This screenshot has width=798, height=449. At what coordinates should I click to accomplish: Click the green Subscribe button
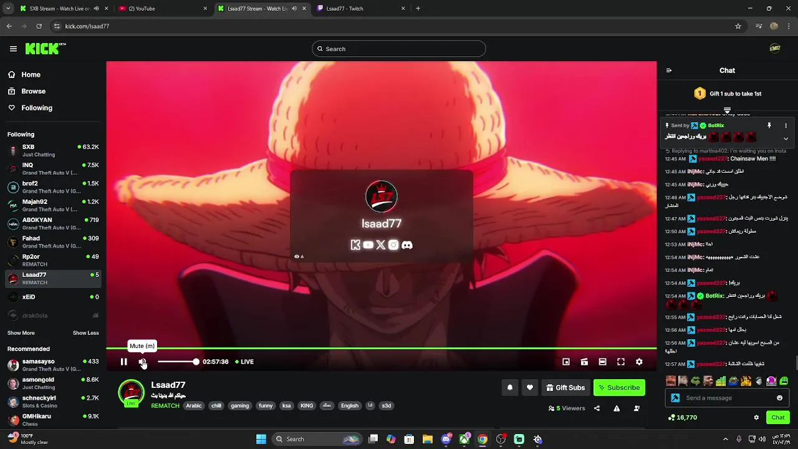pyautogui.click(x=619, y=387)
